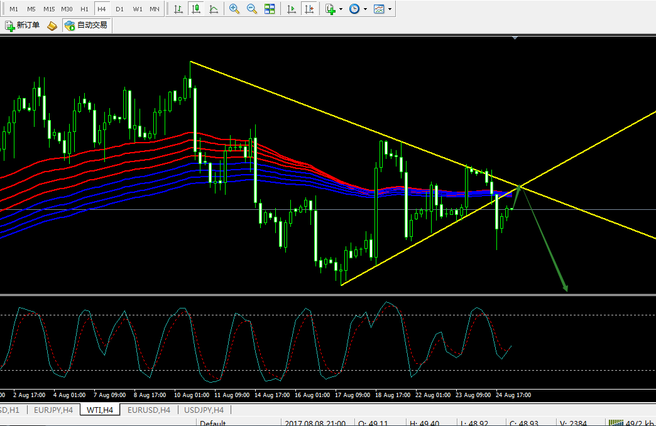Viewport: 656px width, 426px height.
Task: Click the chart templates icon
Action: tap(379, 9)
